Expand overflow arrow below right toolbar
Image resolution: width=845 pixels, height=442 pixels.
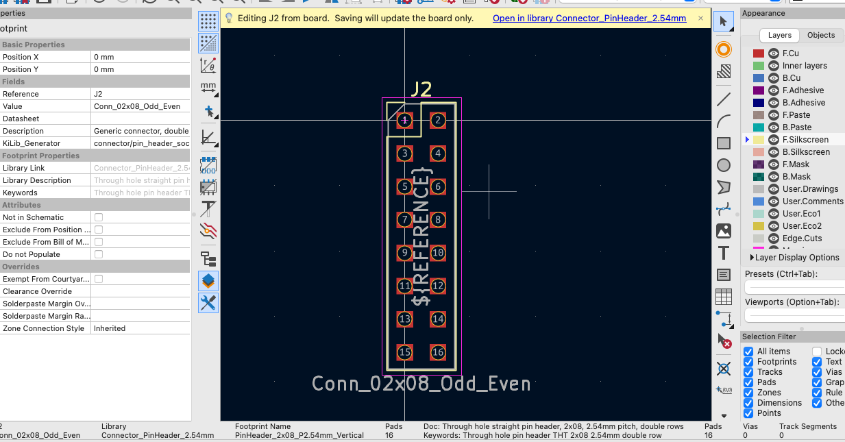724,415
